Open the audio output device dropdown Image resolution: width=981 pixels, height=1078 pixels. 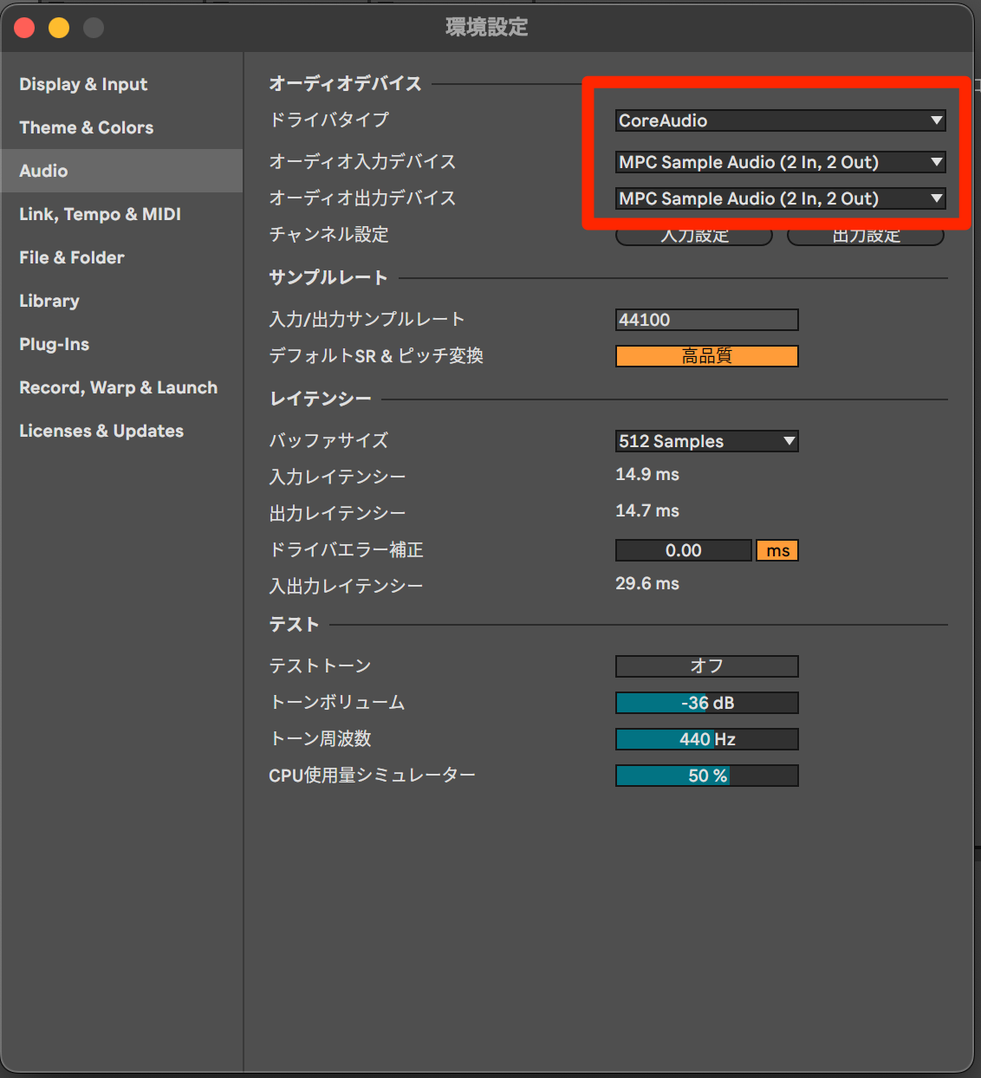(x=780, y=198)
